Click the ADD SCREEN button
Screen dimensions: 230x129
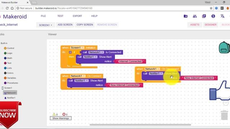[65, 25]
